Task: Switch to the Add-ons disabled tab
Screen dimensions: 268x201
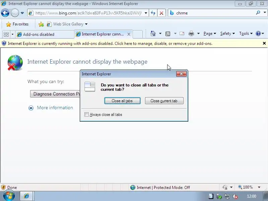Action: 45,35
